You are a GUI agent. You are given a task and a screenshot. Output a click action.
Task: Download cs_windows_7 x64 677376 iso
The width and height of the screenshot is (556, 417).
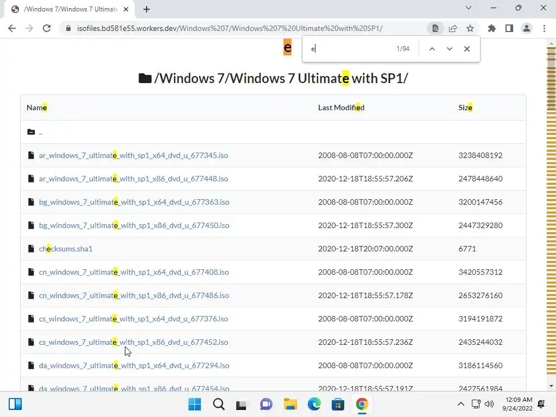coord(134,319)
